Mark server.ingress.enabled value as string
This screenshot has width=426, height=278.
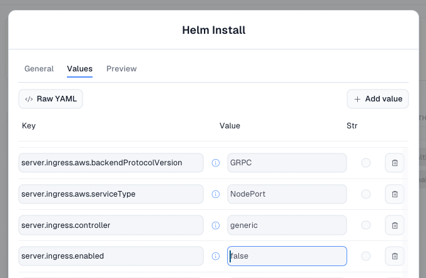point(366,256)
